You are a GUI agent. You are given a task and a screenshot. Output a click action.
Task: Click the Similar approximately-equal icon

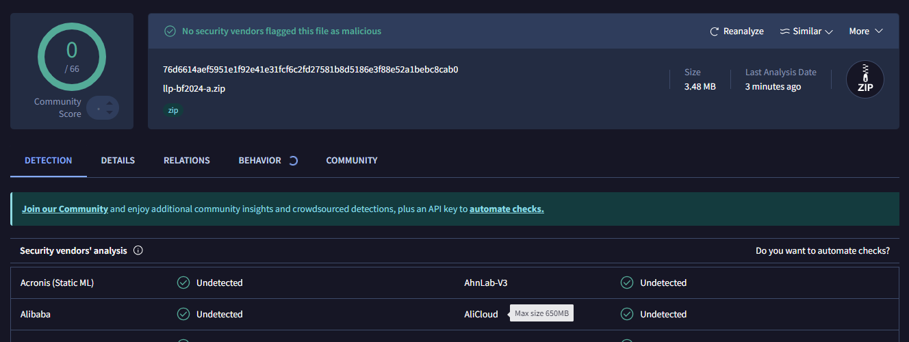tap(784, 31)
